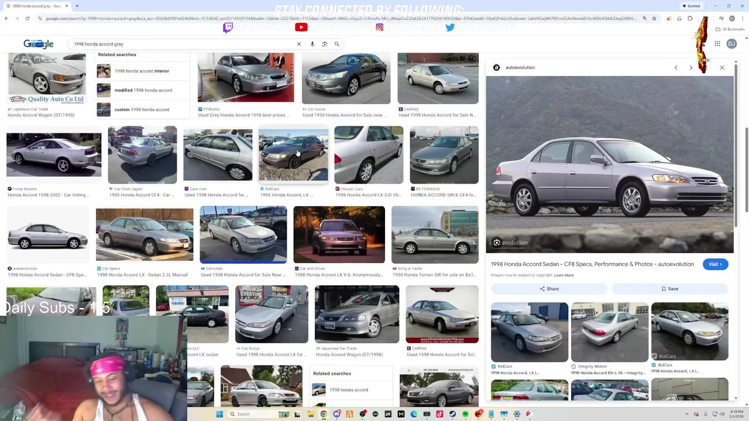The width and height of the screenshot is (749, 421).
Task: Open the Bring a Trailer Honda Torneo thumbnail
Action: [x=435, y=234]
